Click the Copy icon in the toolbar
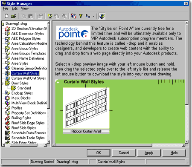Image resolution: width=192 pixels, height=167 pixels. [23, 16]
